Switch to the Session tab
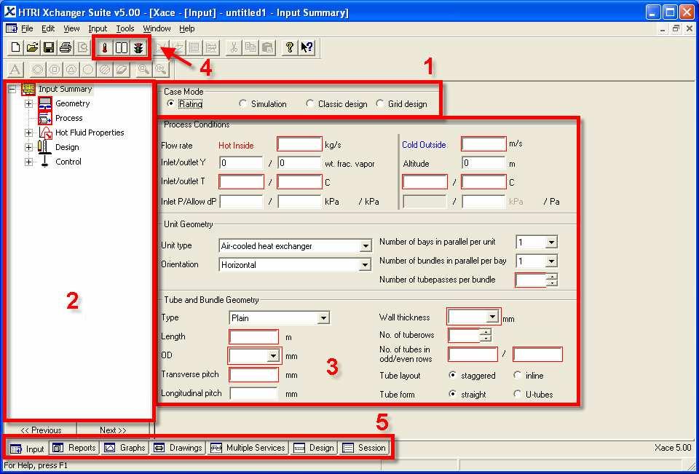This screenshot has width=699, height=474. point(364,448)
